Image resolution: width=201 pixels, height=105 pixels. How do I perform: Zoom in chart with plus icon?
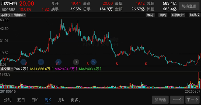click(41, 62)
